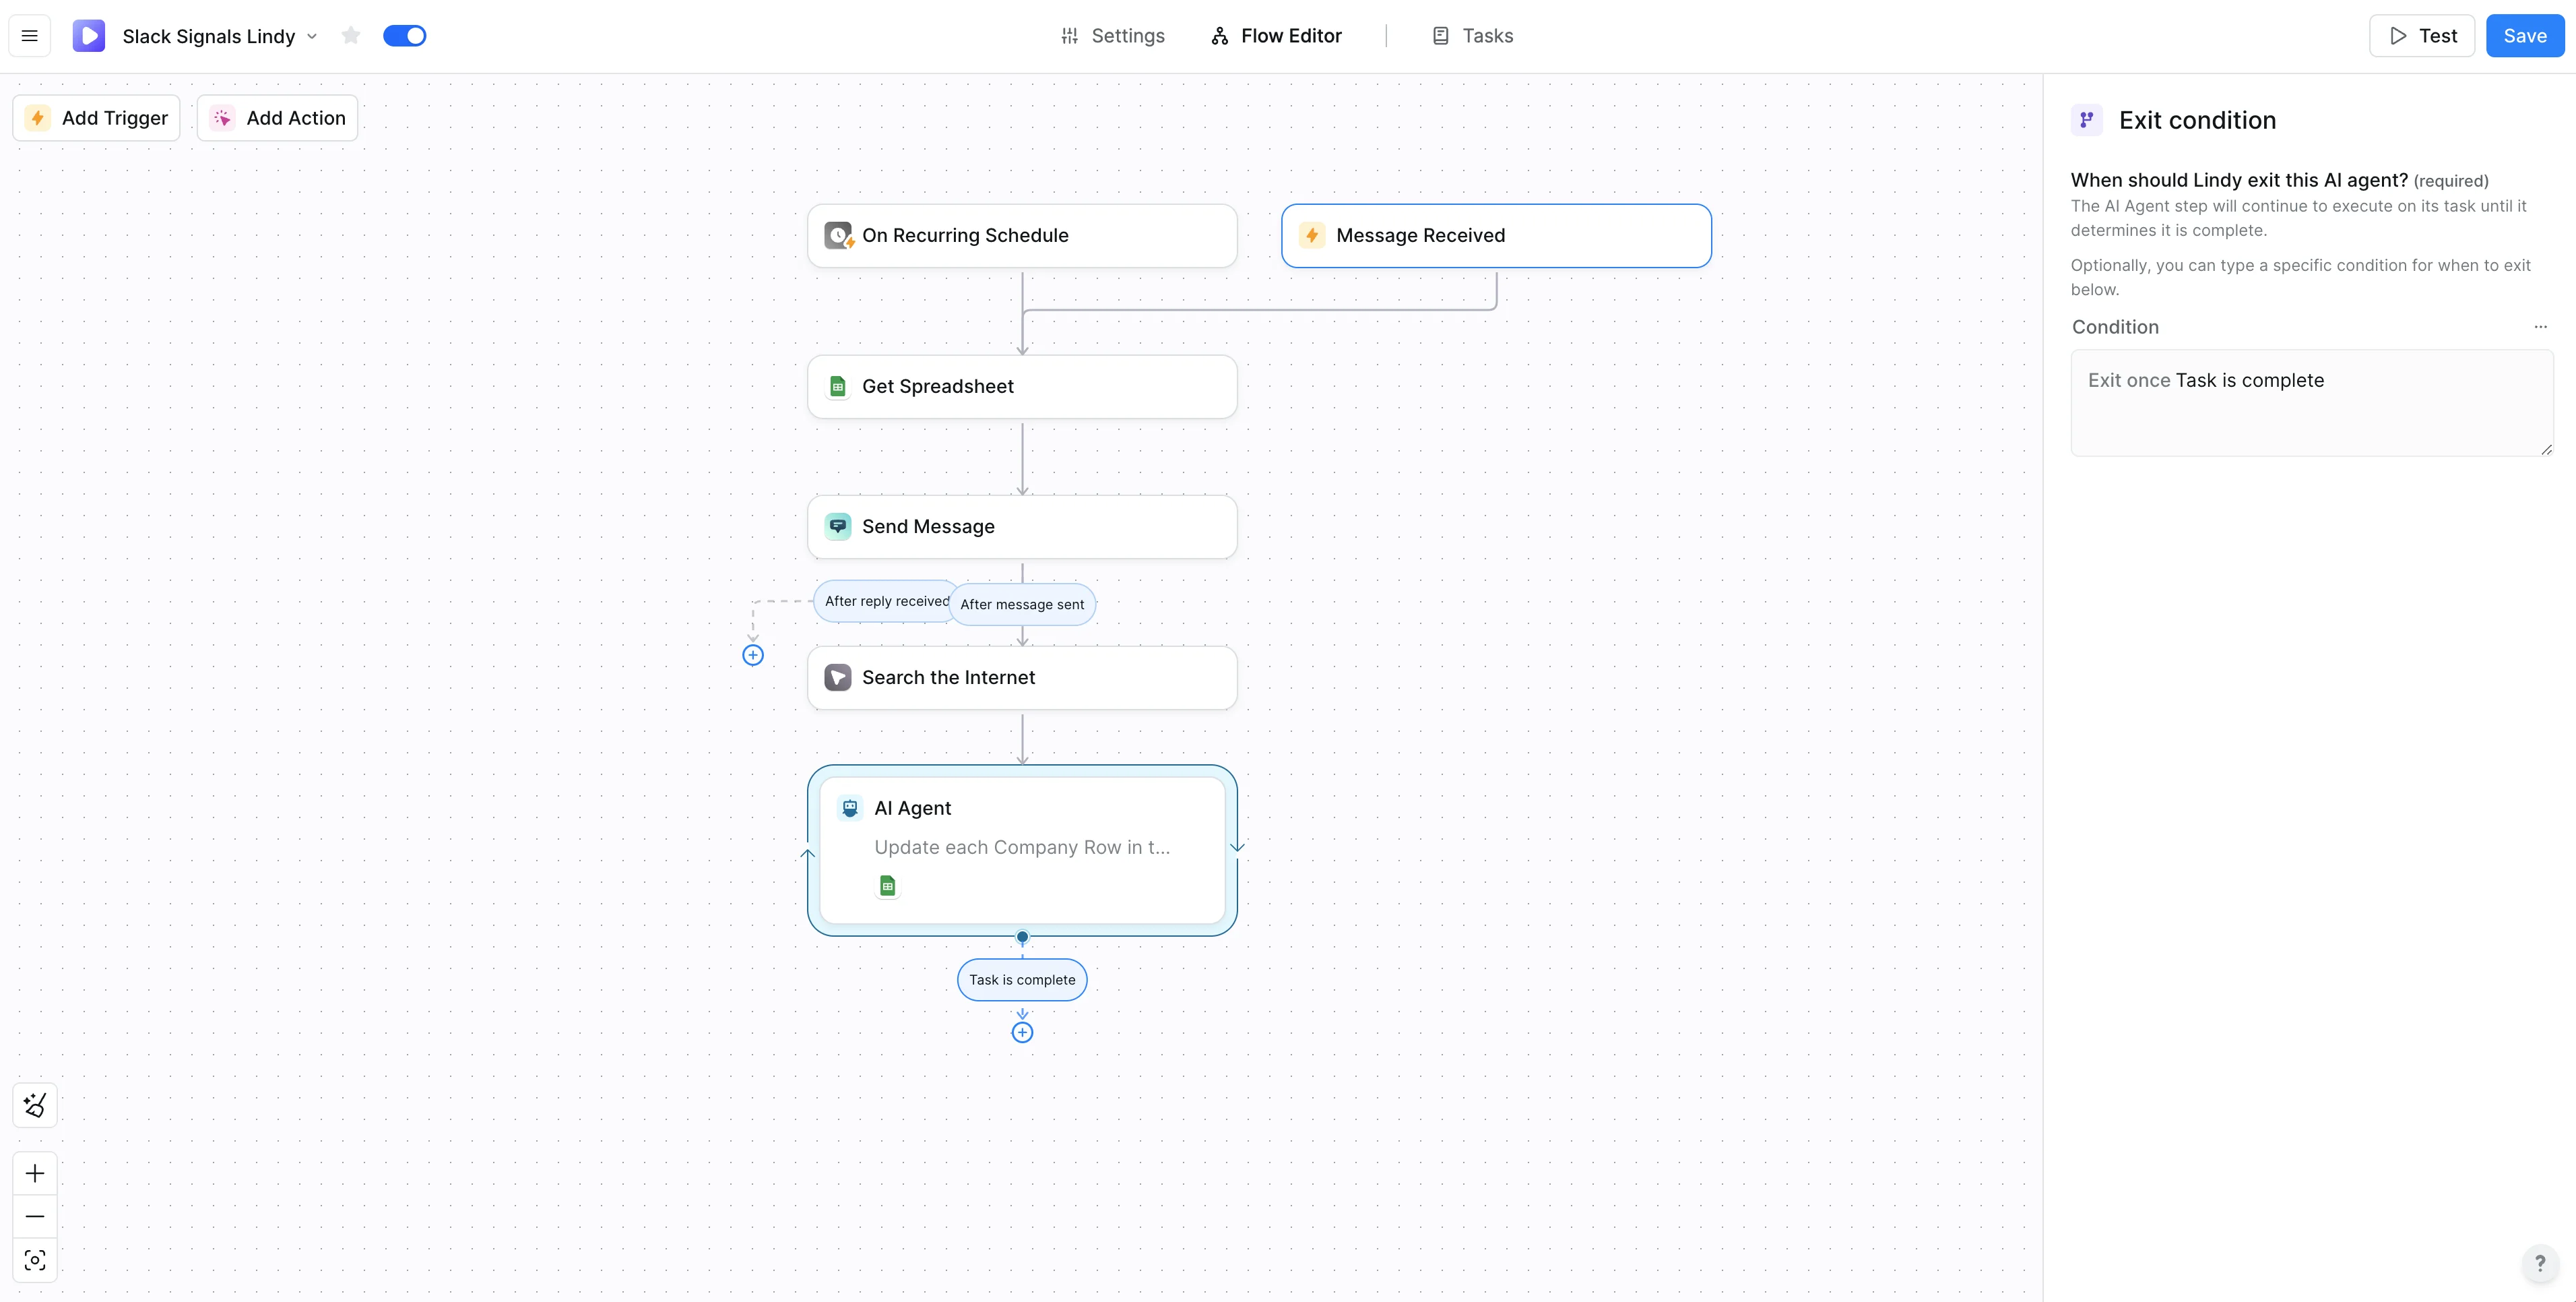This screenshot has height=1302, width=2576.
Task: Add step after reply received branch
Action: tap(753, 656)
